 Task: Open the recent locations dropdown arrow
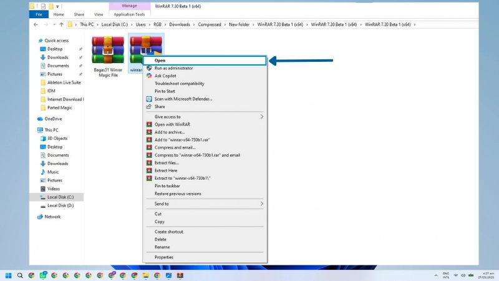[54, 24]
